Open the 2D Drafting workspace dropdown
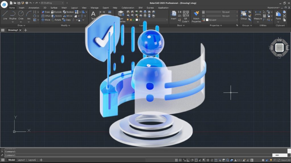Image resolution: width=291 pixels, height=163 pixels. pyautogui.click(x=51, y=3)
